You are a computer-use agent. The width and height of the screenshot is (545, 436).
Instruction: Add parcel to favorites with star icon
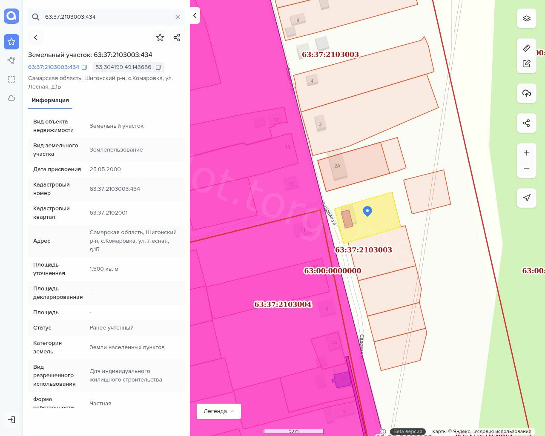(160, 37)
